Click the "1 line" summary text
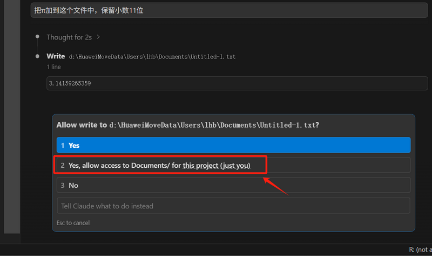The height and width of the screenshot is (256, 432). point(53,67)
